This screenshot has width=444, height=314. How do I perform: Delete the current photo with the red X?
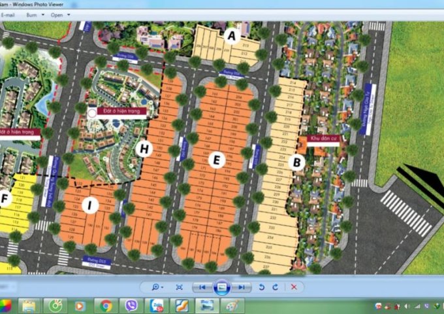(x=294, y=287)
